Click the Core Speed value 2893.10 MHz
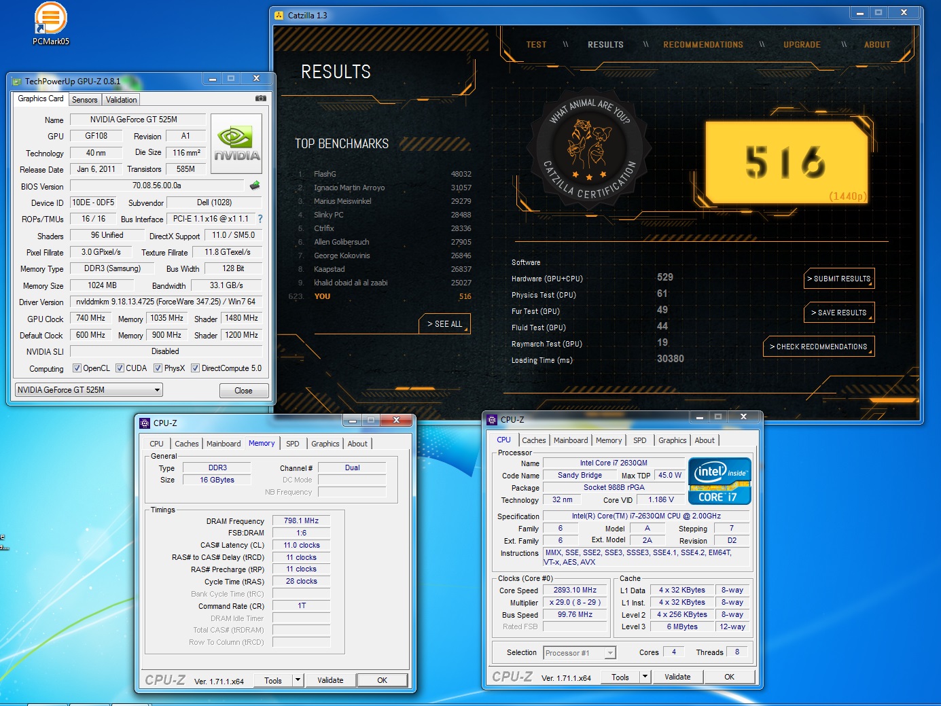 pyautogui.click(x=575, y=590)
